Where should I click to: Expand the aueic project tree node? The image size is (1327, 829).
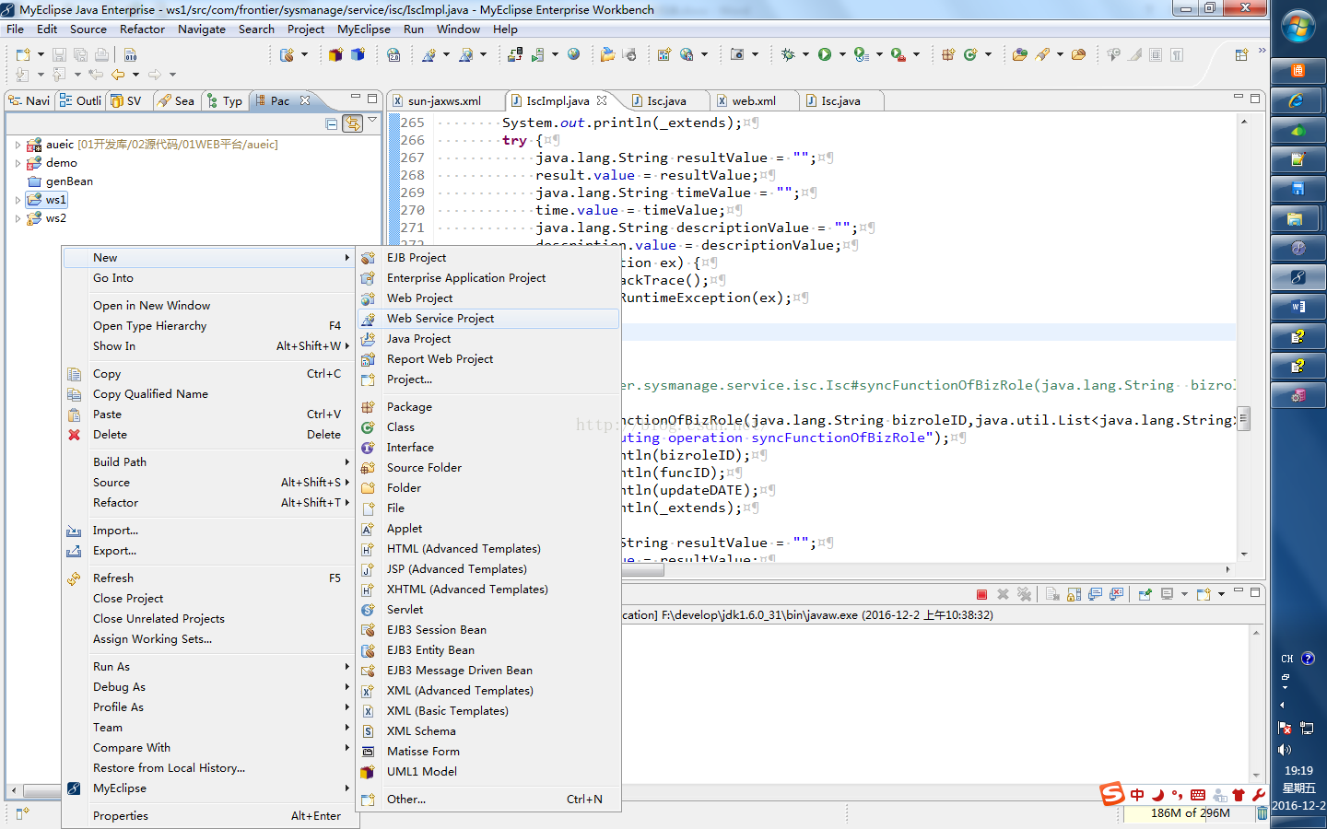coord(18,145)
